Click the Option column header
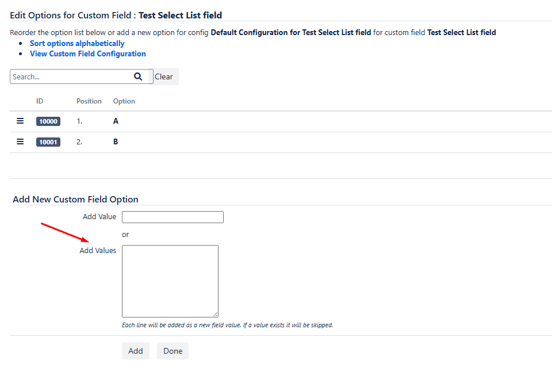 124,101
